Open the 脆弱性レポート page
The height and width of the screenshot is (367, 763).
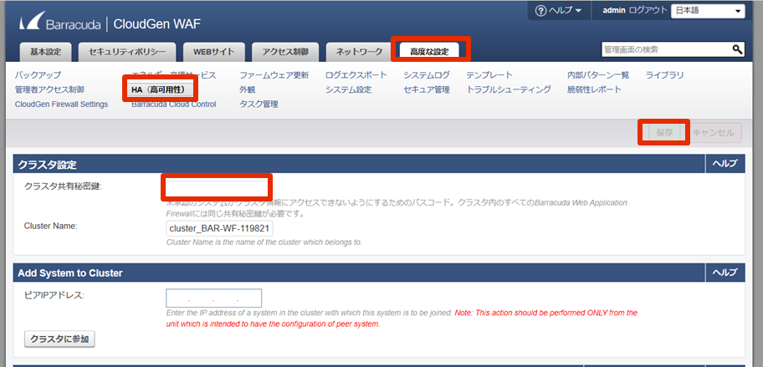pyautogui.click(x=594, y=89)
